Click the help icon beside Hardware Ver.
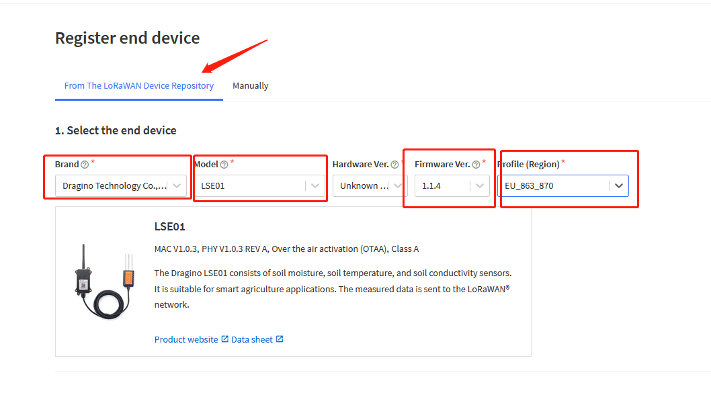 [395, 165]
